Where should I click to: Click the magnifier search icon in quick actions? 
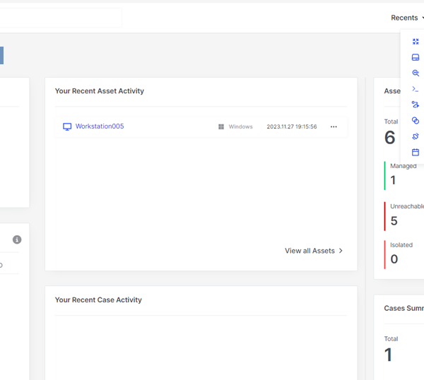point(416,73)
